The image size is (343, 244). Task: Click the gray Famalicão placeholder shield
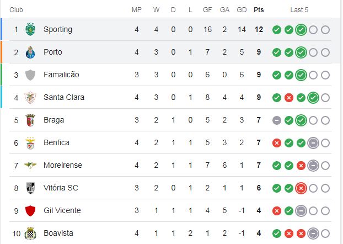pyautogui.click(x=30, y=75)
